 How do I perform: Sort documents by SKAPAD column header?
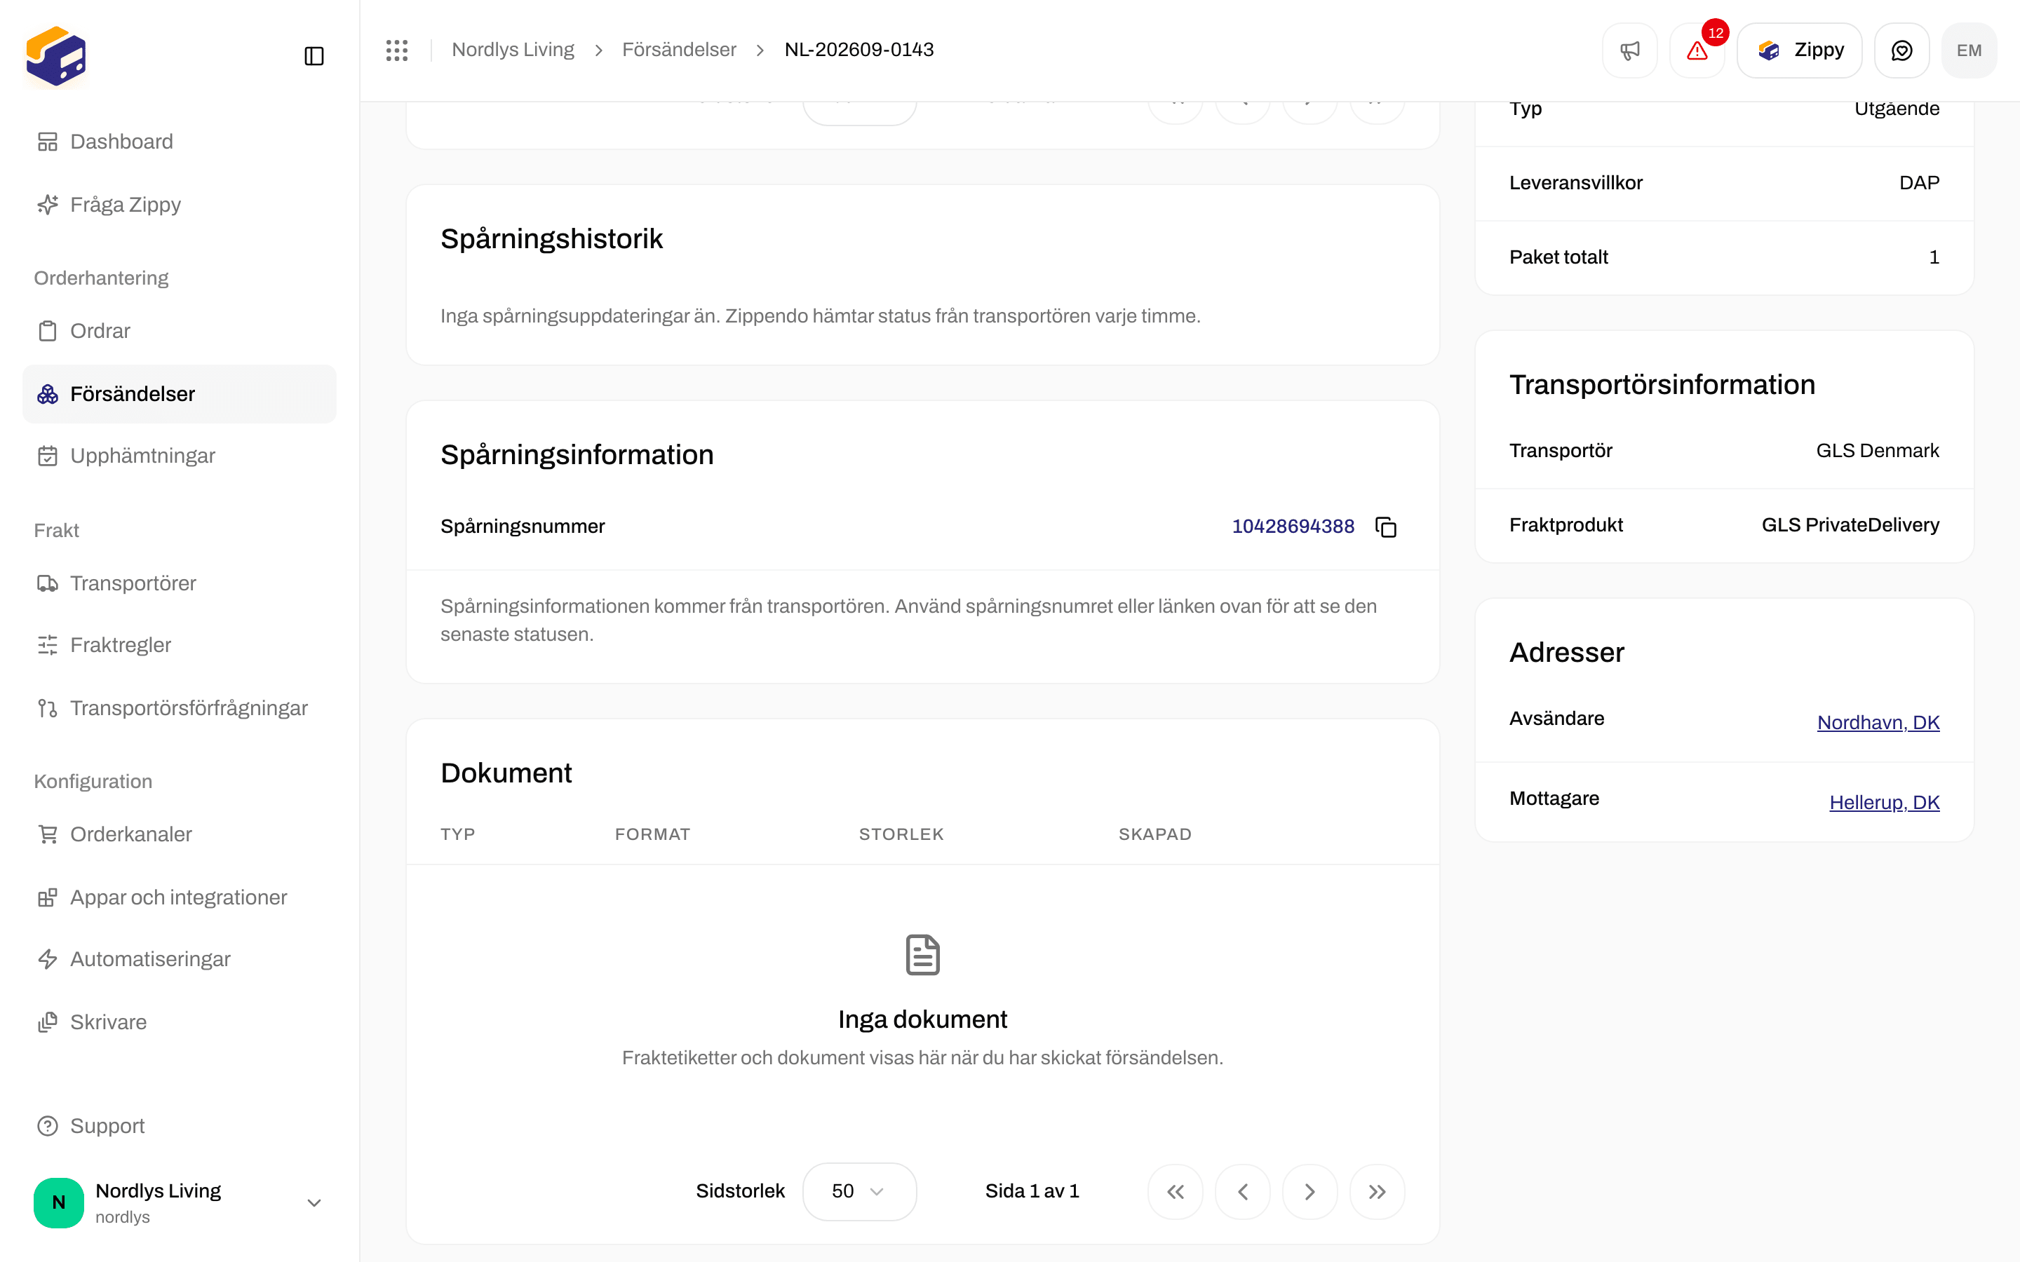(x=1155, y=834)
